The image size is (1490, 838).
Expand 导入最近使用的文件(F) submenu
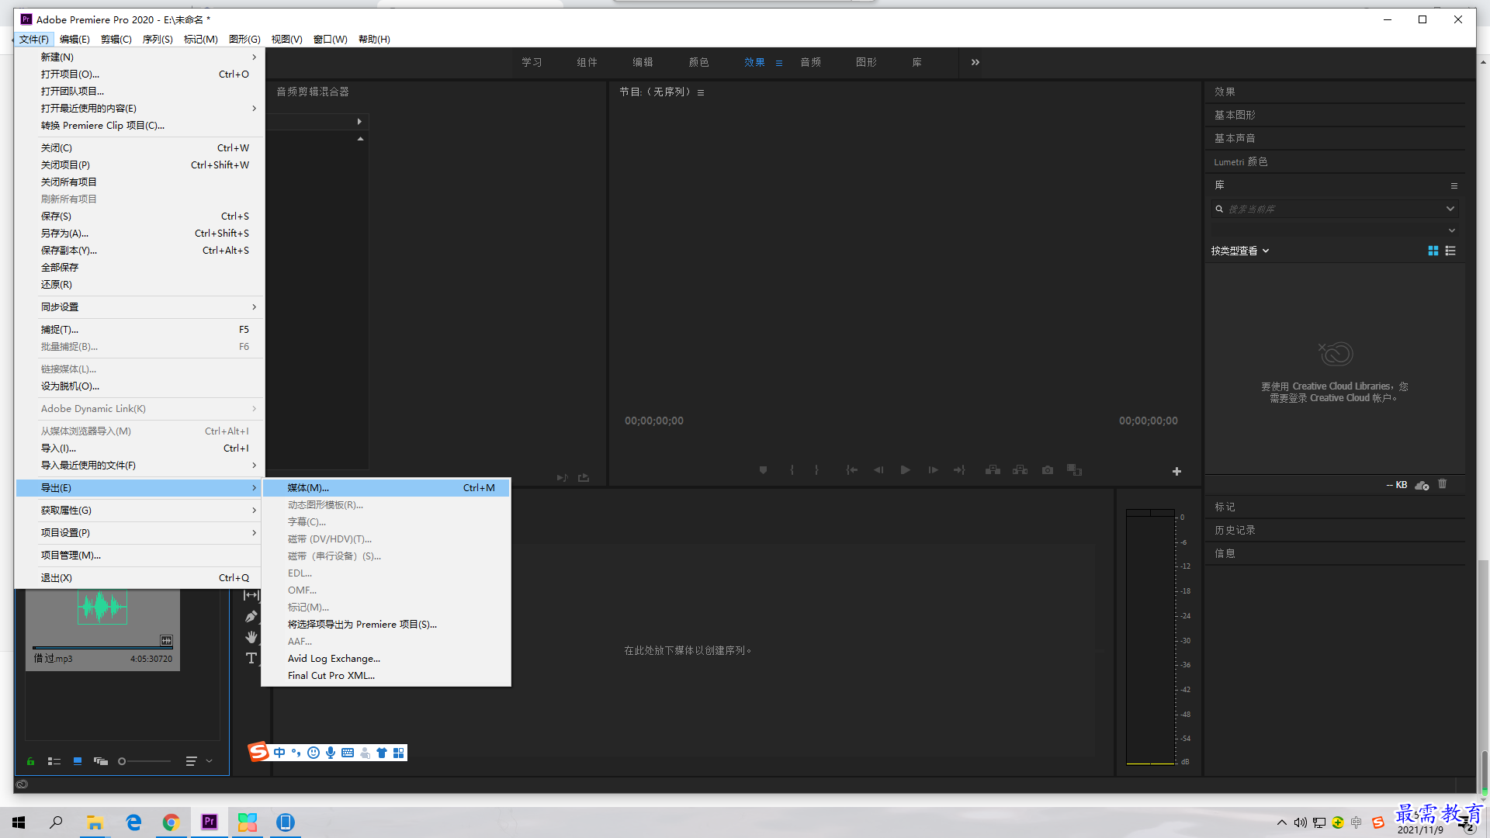tap(140, 465)
